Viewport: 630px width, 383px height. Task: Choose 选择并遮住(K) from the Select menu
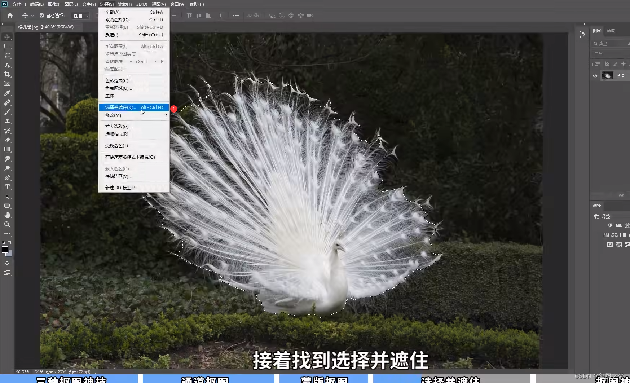[134, 107]
